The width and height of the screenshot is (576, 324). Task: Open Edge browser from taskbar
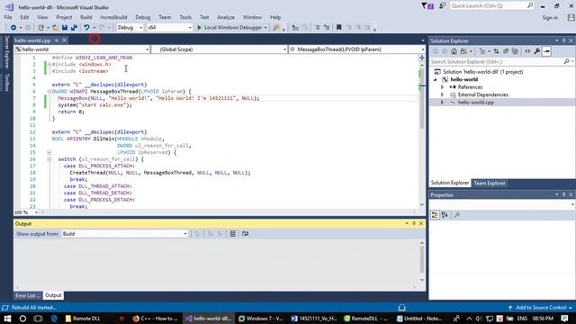pyautogui.click(x=54, y=318)
